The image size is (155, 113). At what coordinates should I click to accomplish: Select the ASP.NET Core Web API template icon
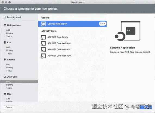coord(43,50)
